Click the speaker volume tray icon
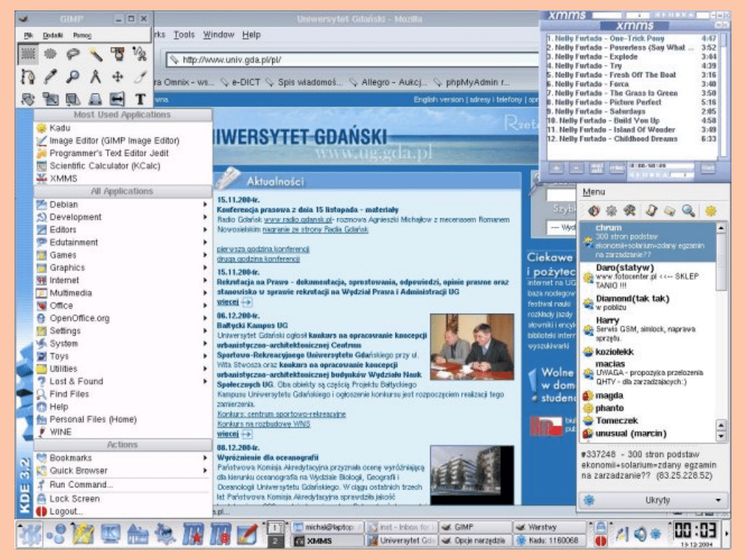This screenshot has width=746, height=560. tap(640, 534)
